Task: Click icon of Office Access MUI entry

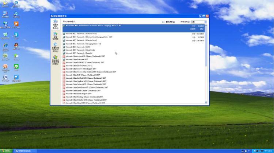Action: (64, 56)
